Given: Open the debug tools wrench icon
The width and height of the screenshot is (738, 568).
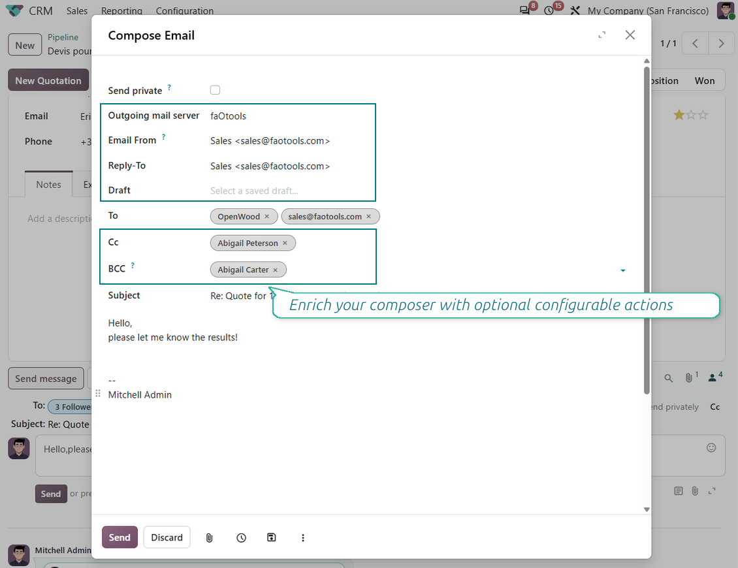Looking at the screenshot, I should [x=575, y=10].
